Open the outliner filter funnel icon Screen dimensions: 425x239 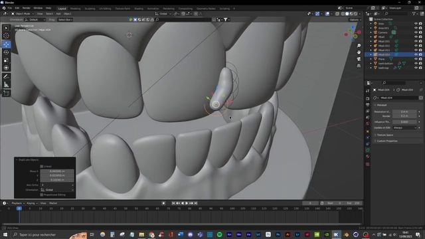(414, 13)
